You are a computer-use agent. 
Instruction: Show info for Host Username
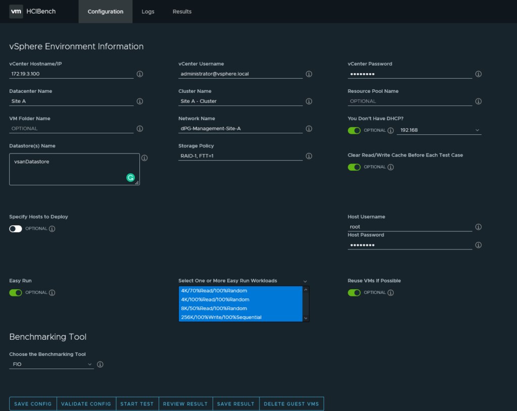click(479, 227)
